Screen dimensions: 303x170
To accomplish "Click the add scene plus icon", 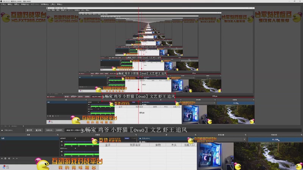I will coord(2,158).
